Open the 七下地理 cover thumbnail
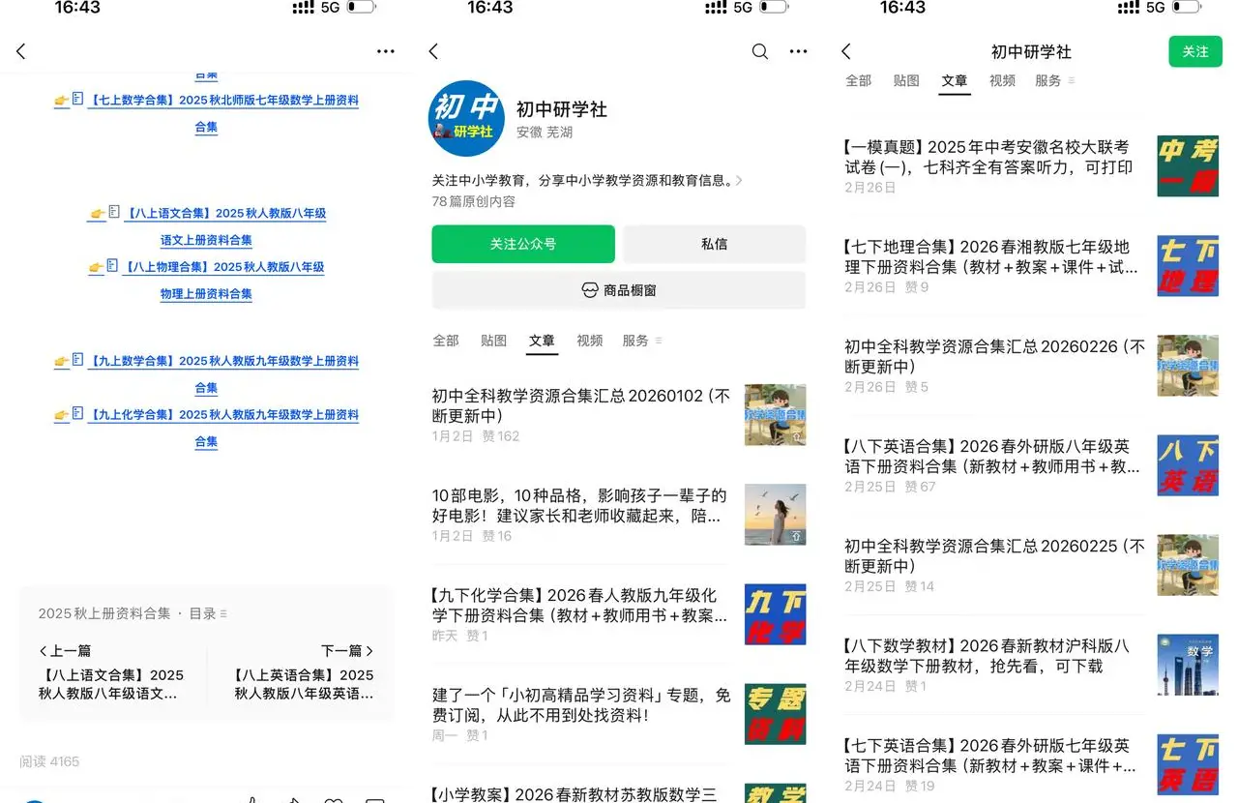Screen dimensions: 1238x803 click(x=1188, y=266)
